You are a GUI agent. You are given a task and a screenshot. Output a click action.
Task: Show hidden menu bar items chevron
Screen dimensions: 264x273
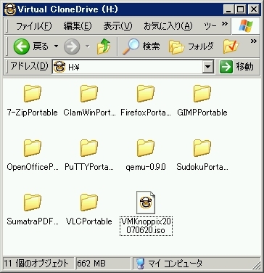[x=225, y=23]
